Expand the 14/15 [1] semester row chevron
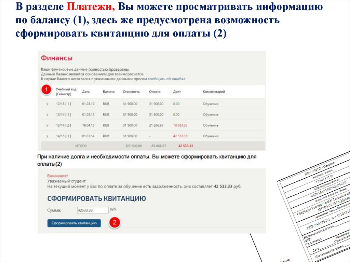Image resolution: width=350 pixels, height=262 pixels. tap(47, 136)
